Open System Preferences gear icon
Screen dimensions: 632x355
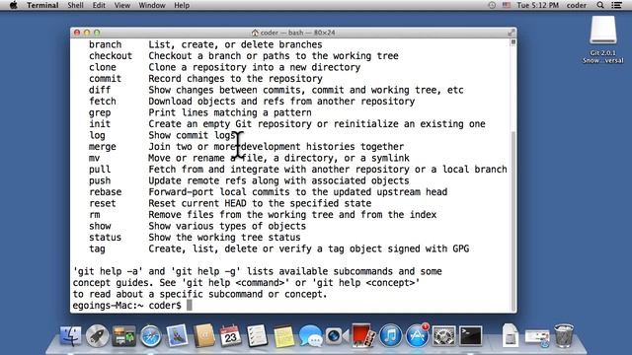(443, 335)
